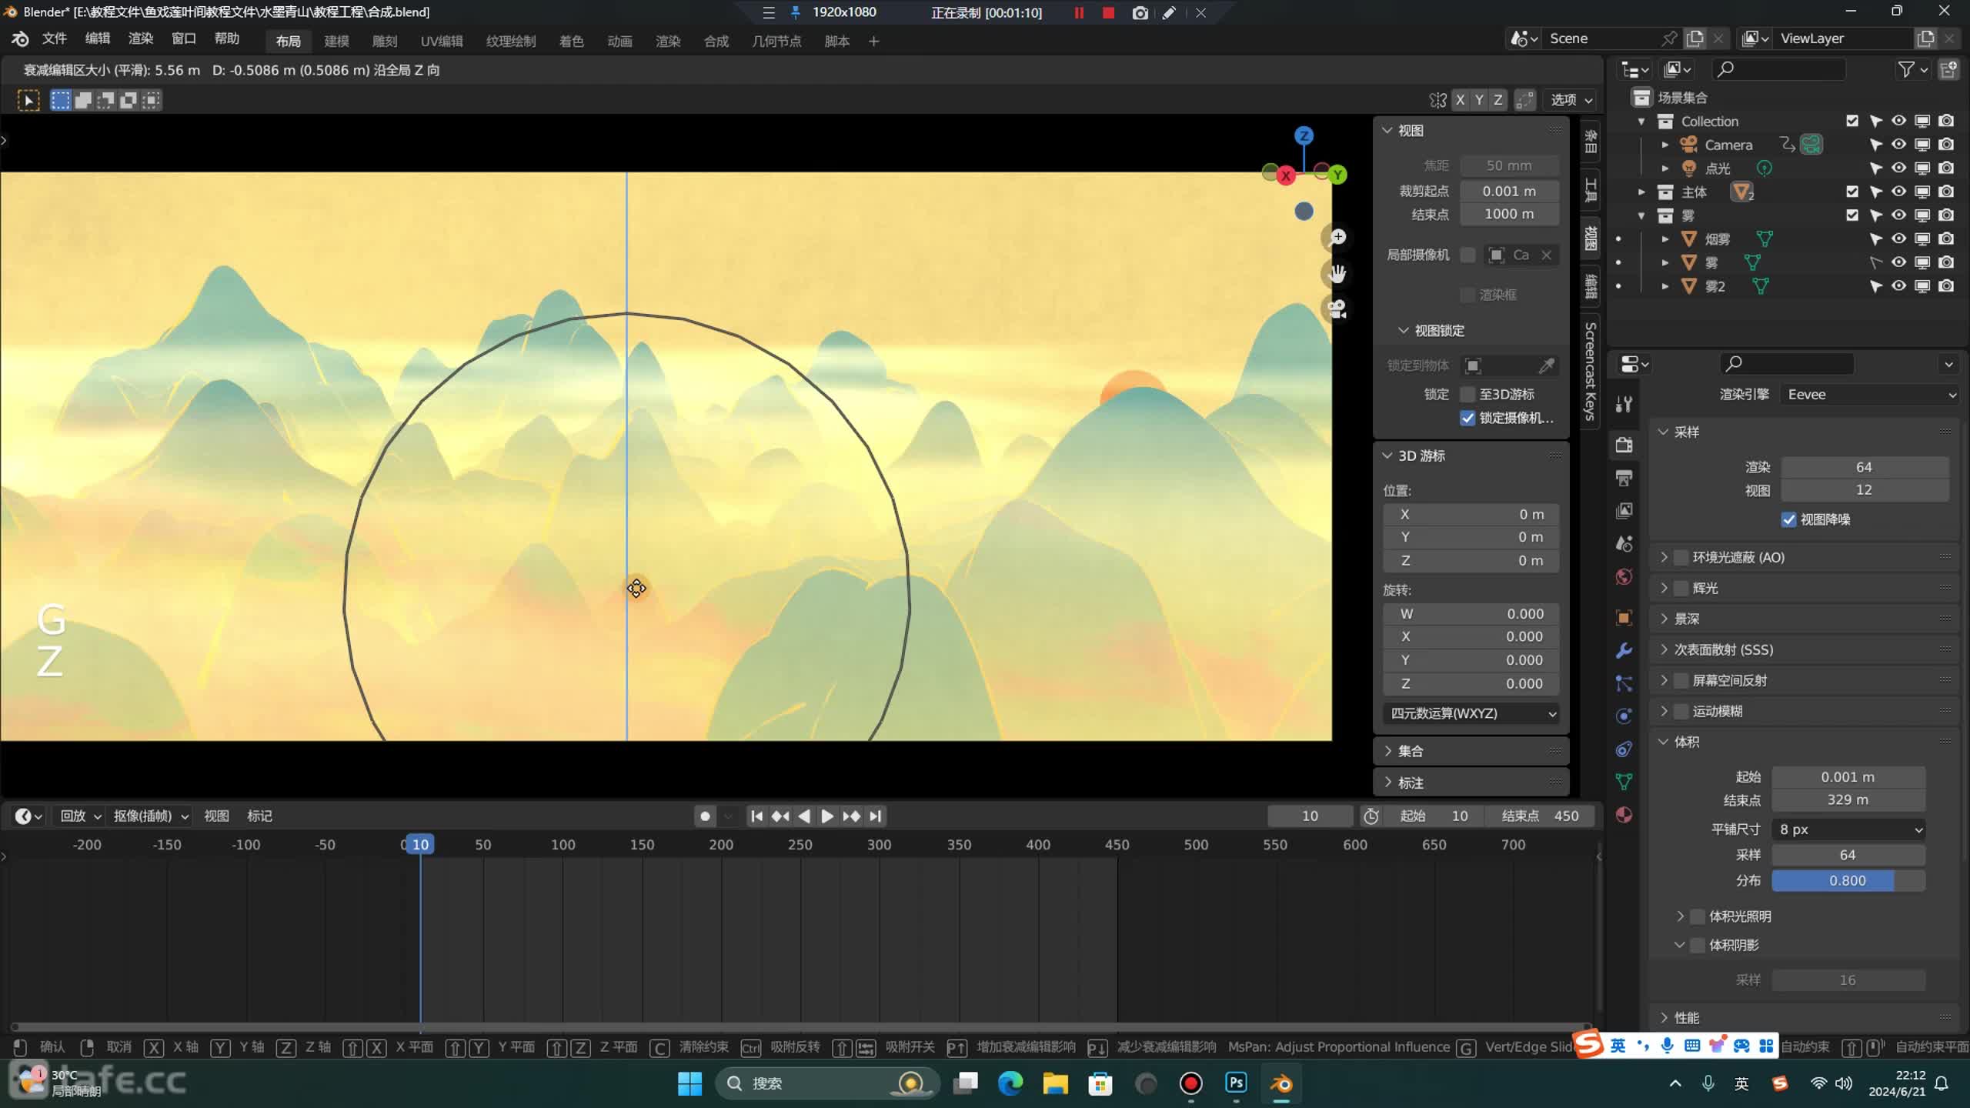Expand the 集合 panel in sidebar
This screenshot has height=1108, width=1970.
pyautogui.click(x=1410, y=751)
